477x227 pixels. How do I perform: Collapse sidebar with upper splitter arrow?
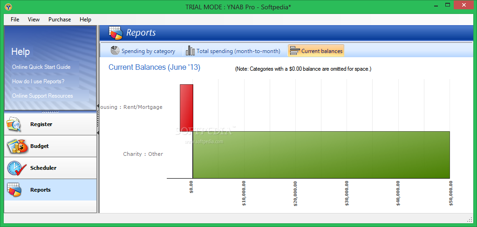coord(98,106)
